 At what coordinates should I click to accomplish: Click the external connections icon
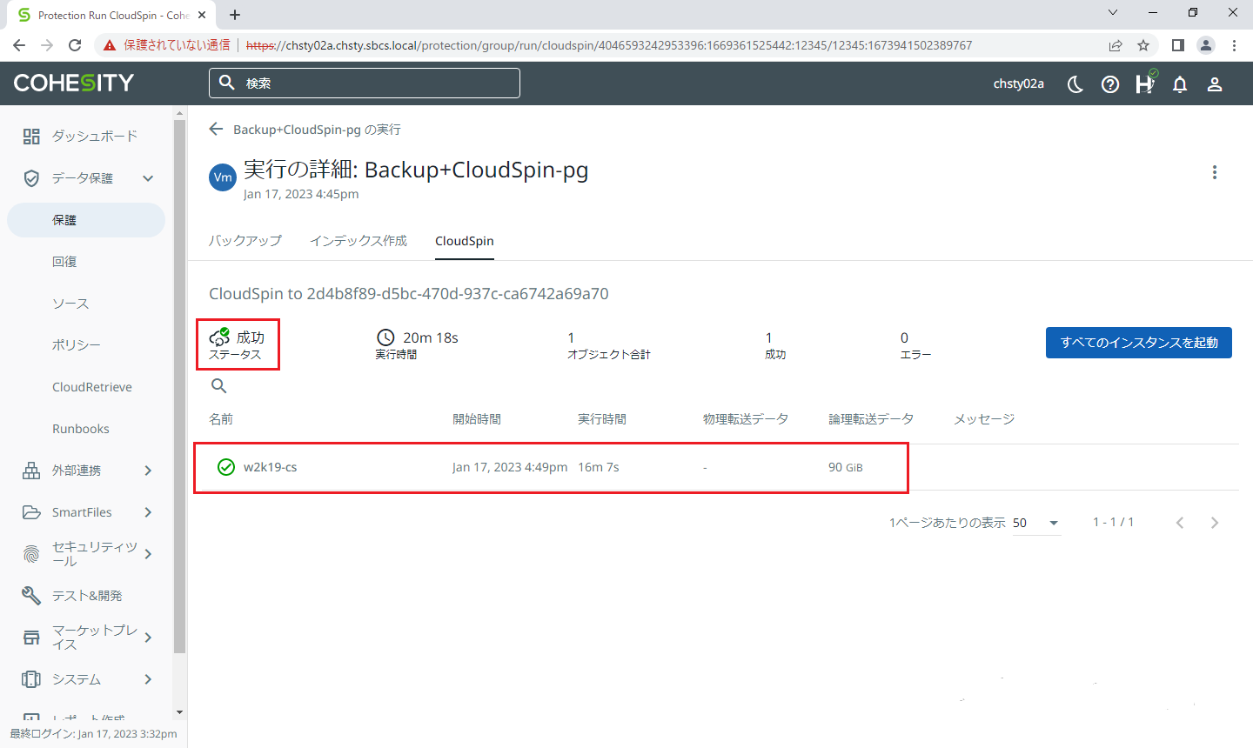[31, 471]
